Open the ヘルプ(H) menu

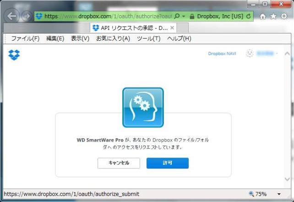coord(179,38)
